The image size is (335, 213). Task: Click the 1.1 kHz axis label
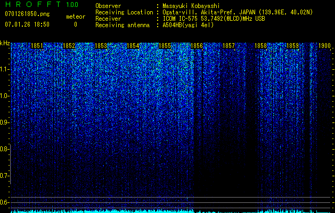[x=4, y=69]
